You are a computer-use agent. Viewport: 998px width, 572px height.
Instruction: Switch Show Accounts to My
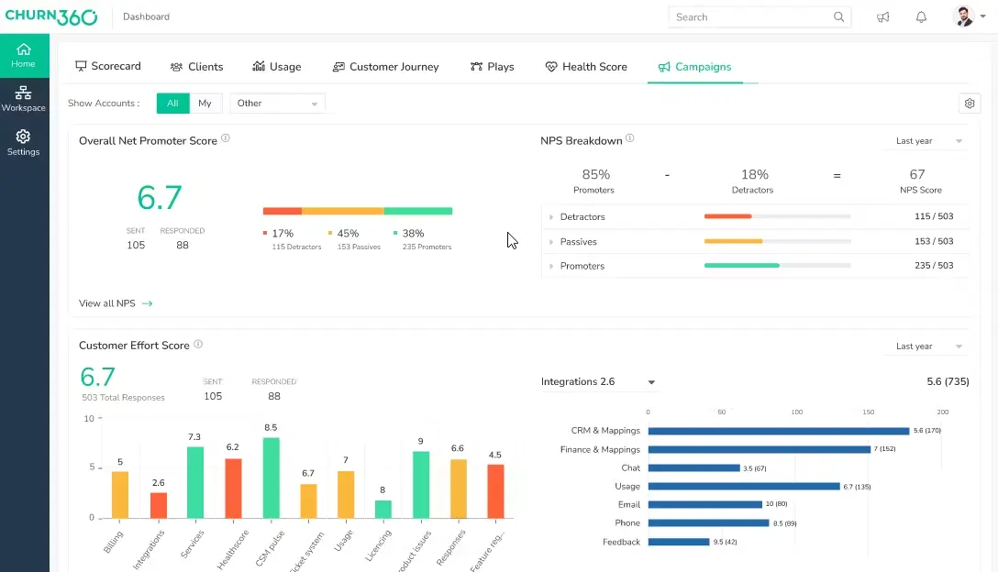(x=205, y=103)
